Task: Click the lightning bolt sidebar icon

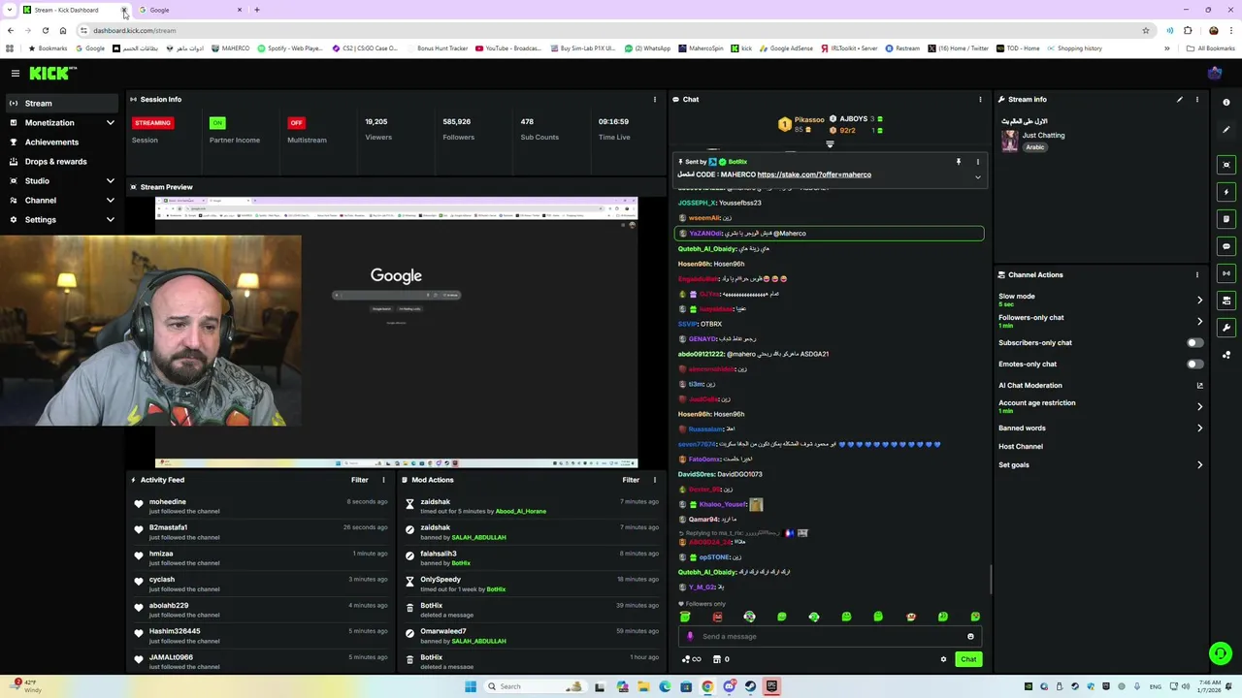Action: [x=1226, y=192]
